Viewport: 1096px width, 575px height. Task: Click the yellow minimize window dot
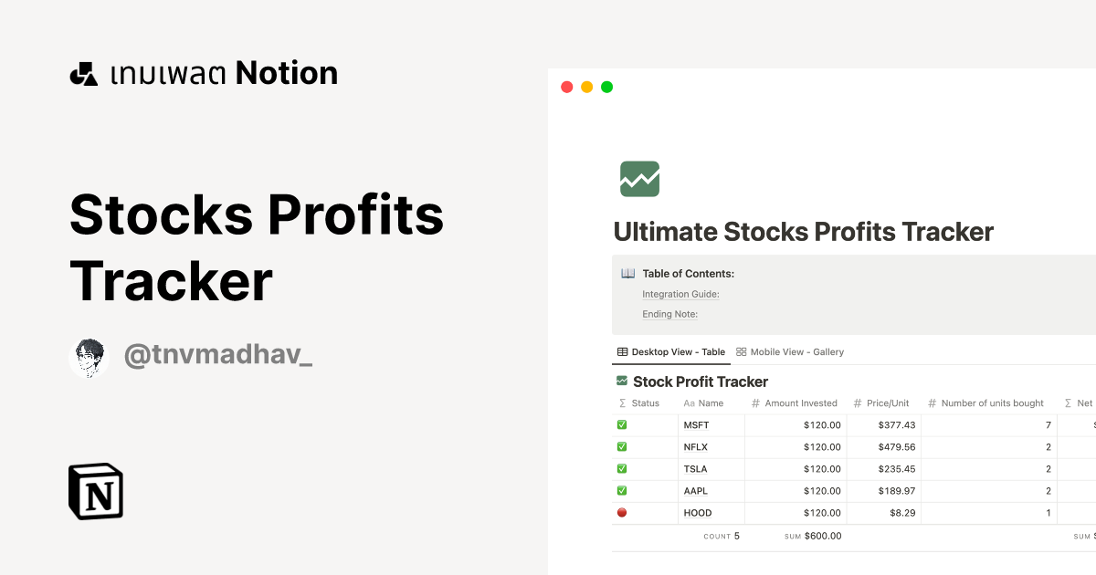586,88
